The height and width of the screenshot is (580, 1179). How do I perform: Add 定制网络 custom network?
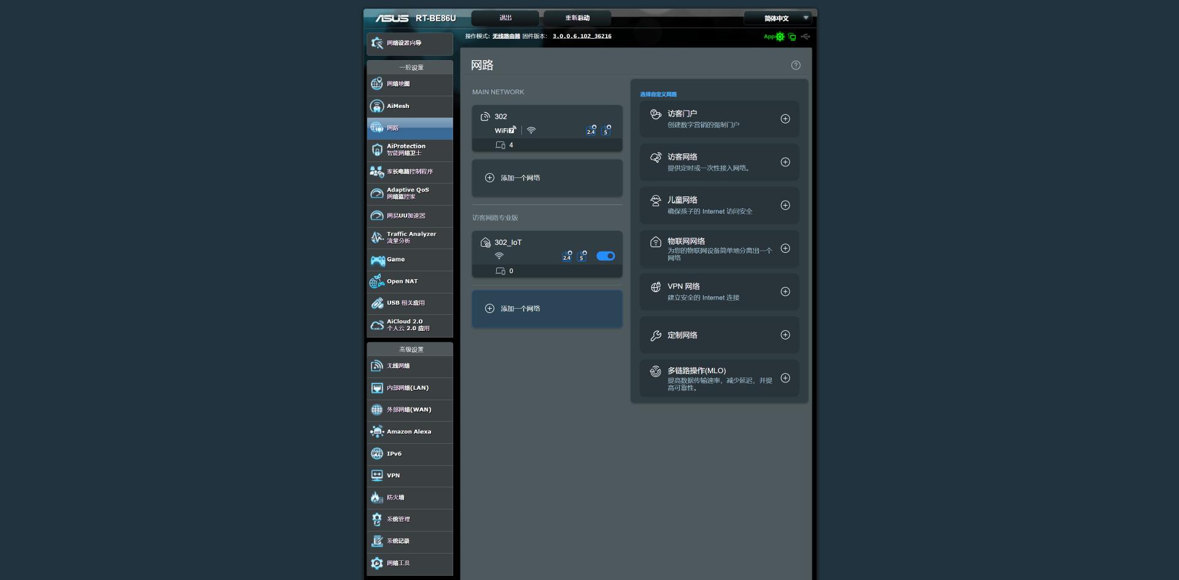[x=785, y=335]
